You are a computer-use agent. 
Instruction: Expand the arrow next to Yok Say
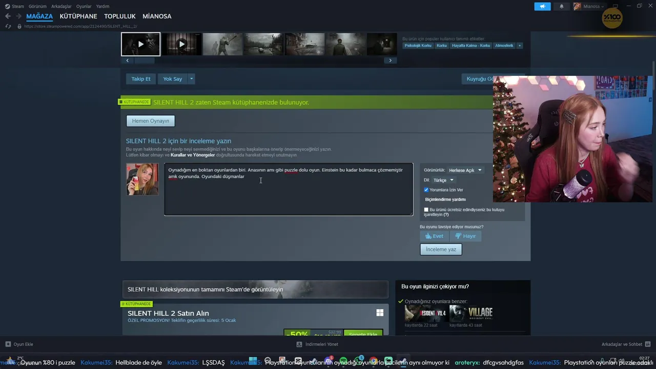(x=191, y=79)
